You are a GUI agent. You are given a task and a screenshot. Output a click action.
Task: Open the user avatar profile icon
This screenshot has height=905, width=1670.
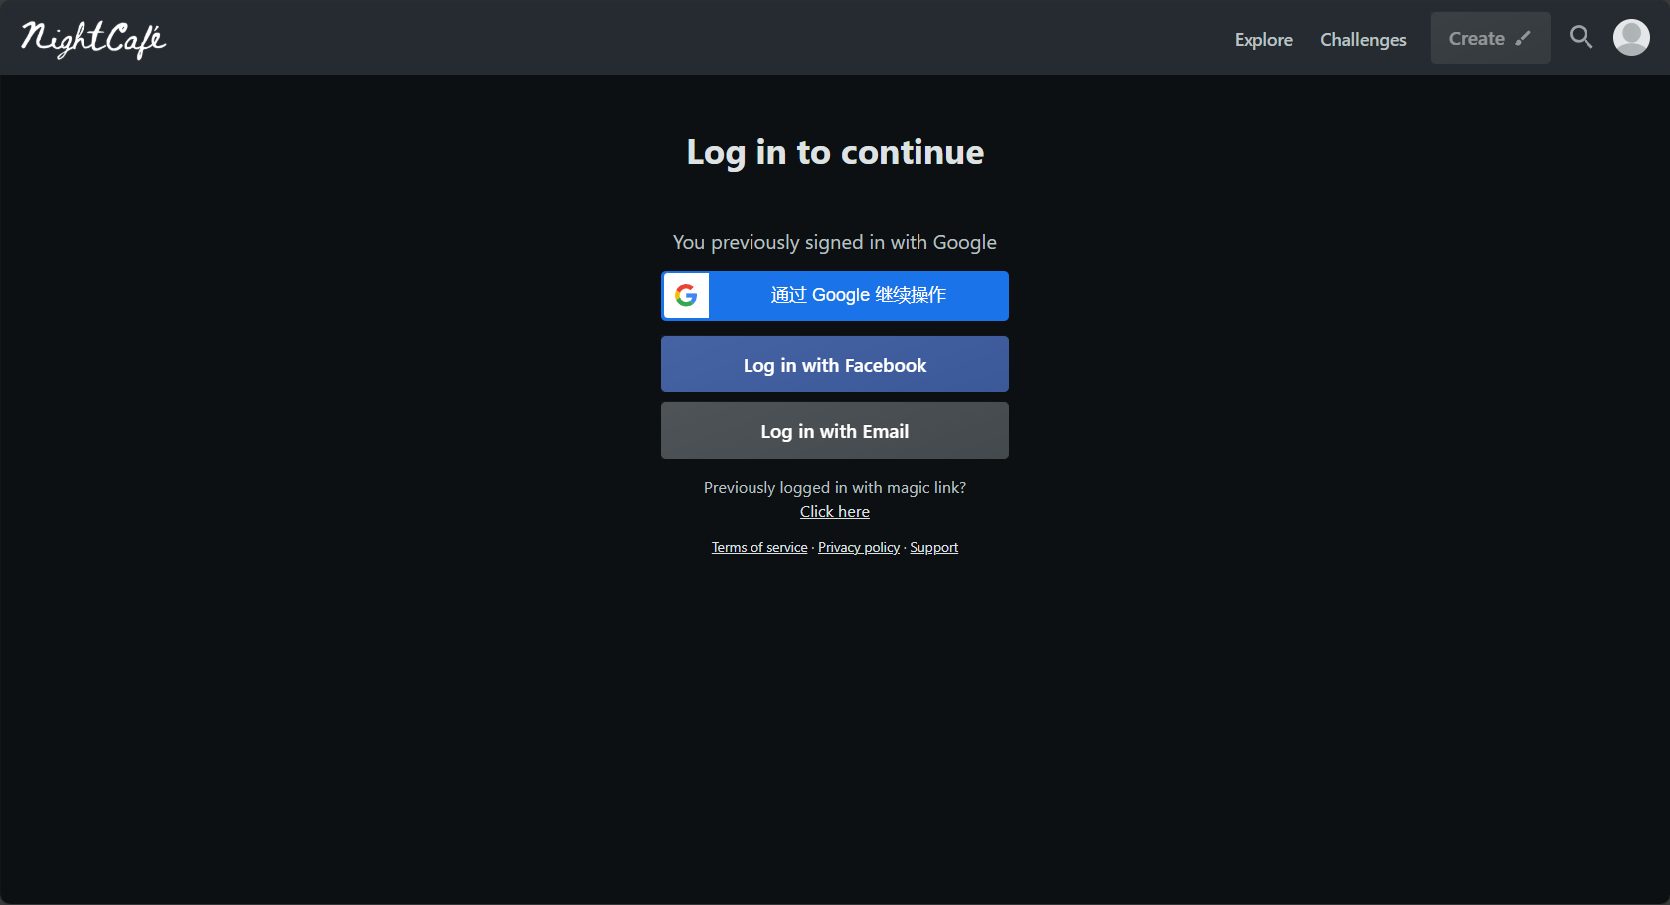point(1631,37)
